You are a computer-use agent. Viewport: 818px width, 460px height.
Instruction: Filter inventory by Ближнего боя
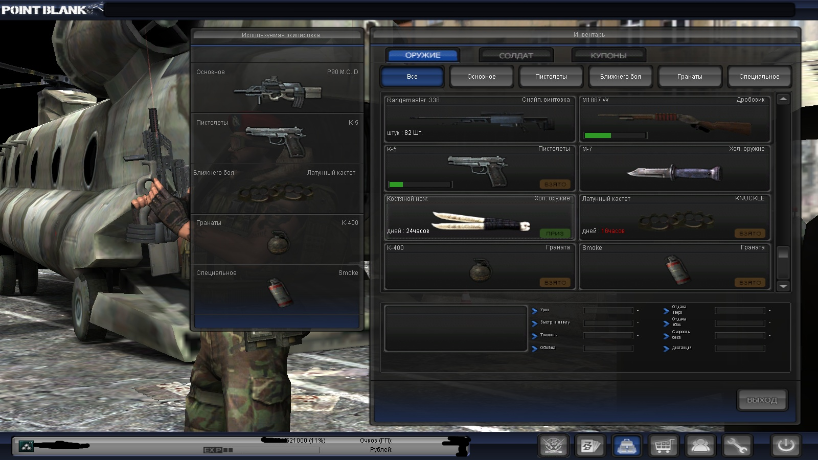point(621,77)
